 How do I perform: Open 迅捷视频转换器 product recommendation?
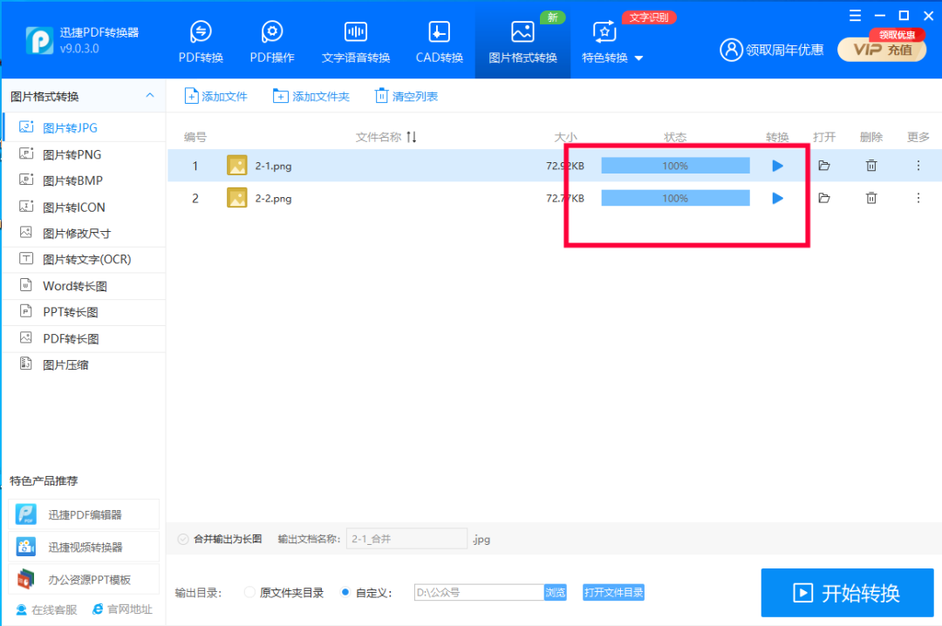[84, 547]
